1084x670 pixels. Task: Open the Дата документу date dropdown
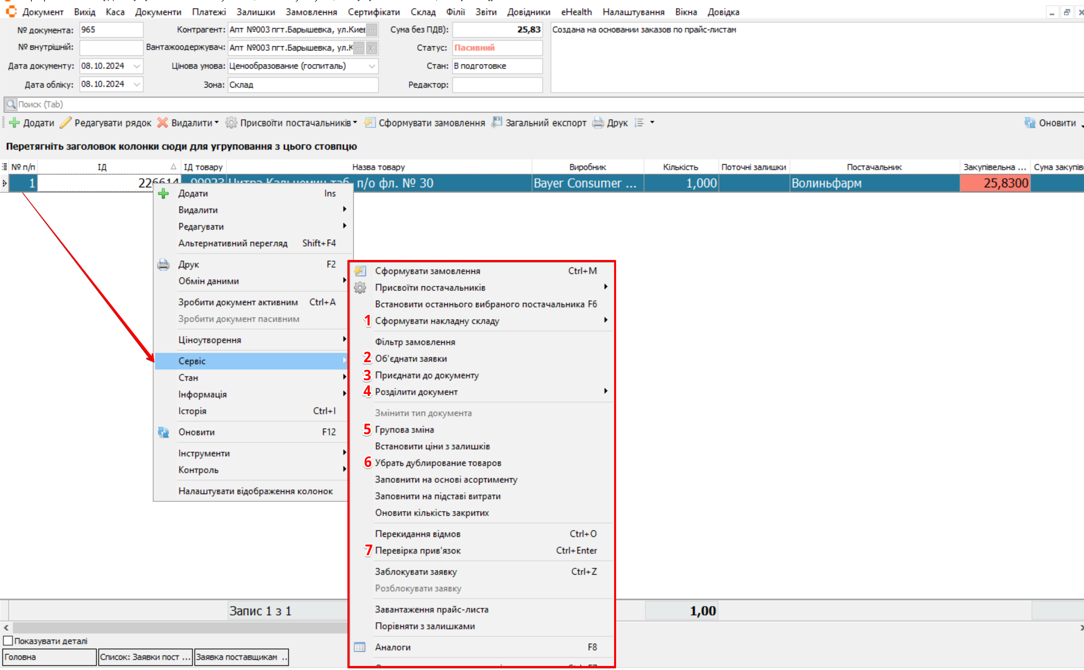point(137,66)
